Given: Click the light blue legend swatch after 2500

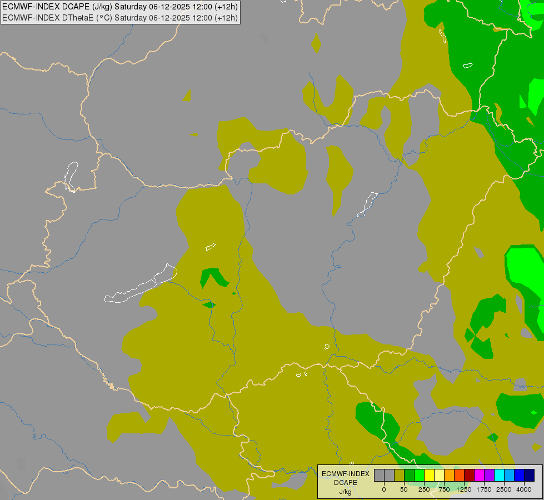Looking at the screenshot, I should (x=510, y=475).
